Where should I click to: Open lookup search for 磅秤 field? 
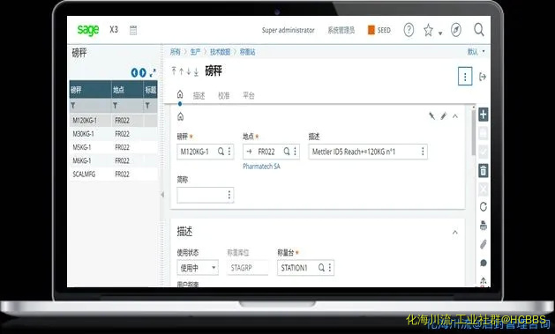221,152
